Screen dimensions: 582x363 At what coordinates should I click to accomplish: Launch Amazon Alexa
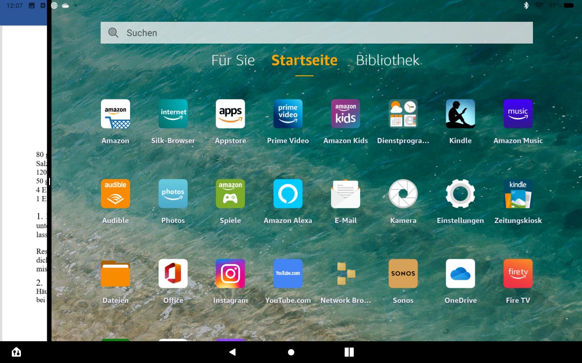(x=288, y=194)
